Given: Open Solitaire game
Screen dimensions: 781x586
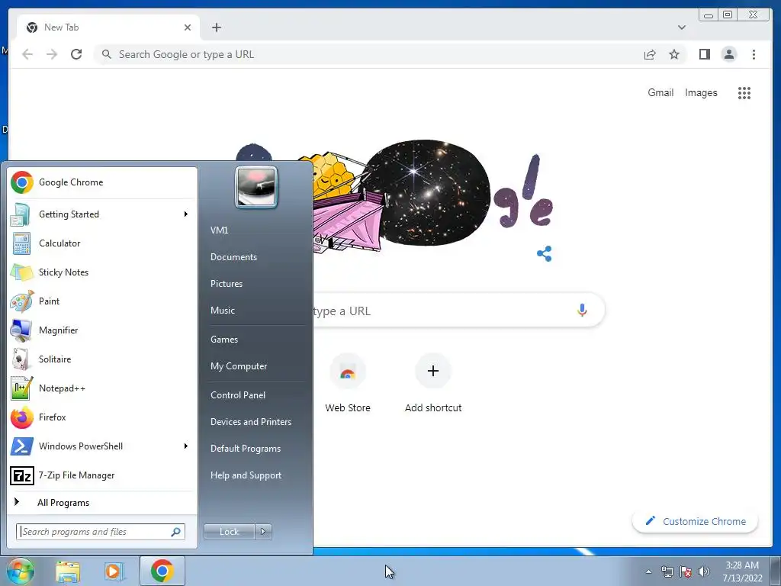Looking at the screenshot, I should (x=102, y=359).
